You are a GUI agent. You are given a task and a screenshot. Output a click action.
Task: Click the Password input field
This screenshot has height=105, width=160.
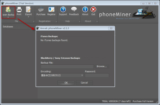pyautogui.click(x=97, y=75)
